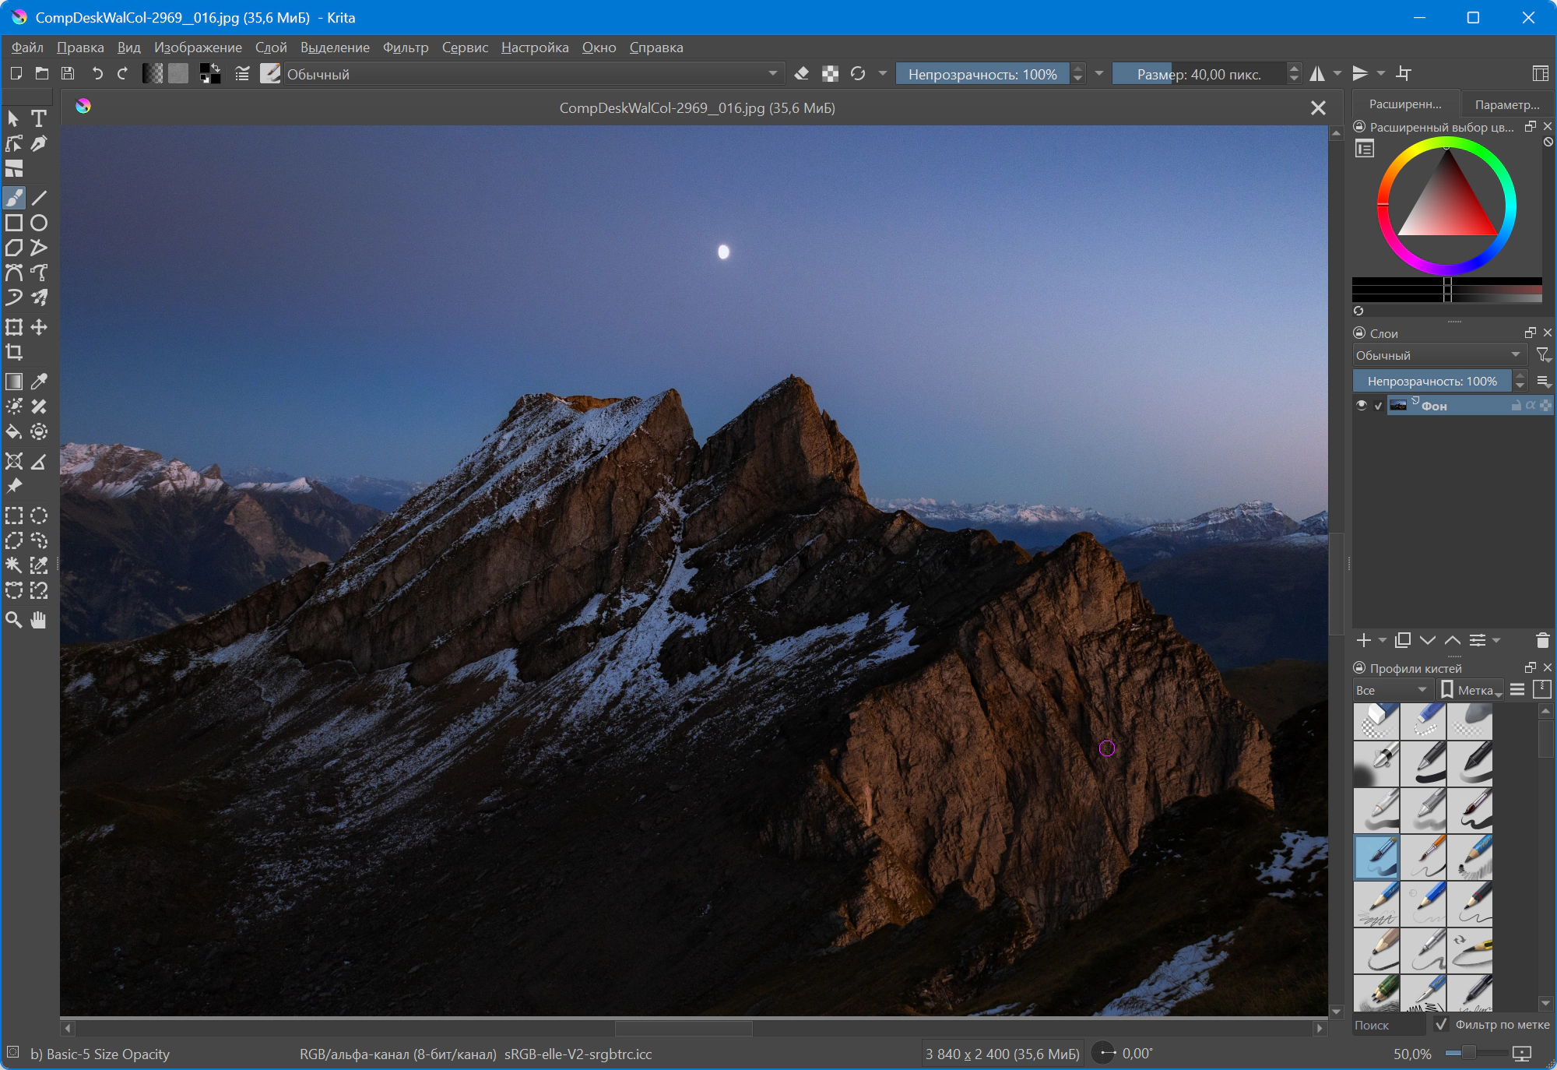Select the Crop tool
1557x1070 pixels.
pos(14,352)
